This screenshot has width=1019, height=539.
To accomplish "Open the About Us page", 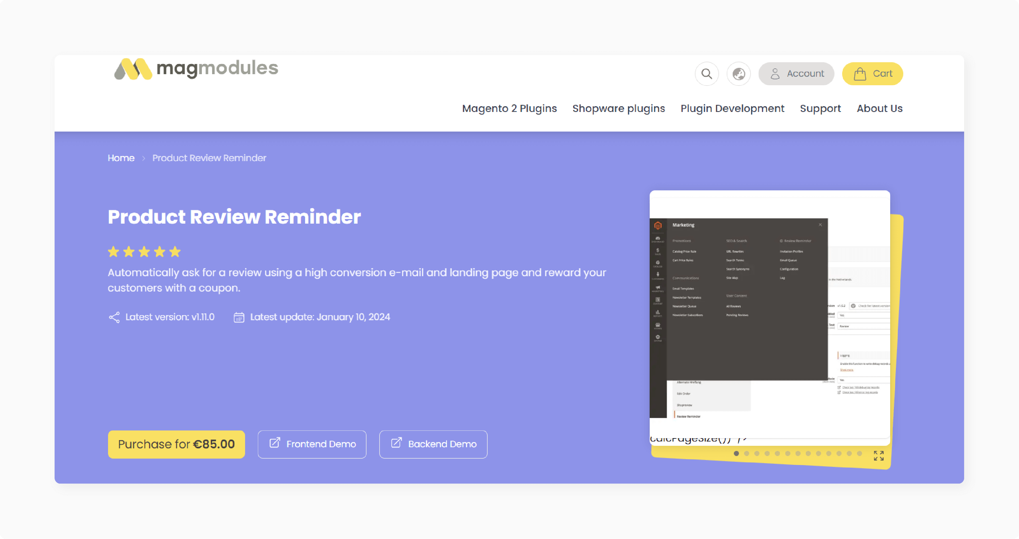I will point(879,108).
